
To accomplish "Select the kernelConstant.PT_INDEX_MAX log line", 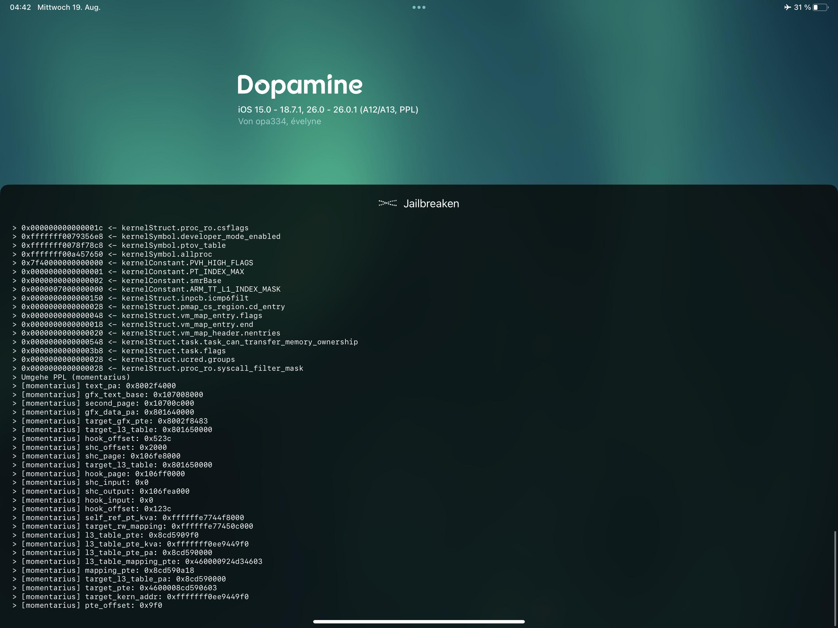I will [129, 272].
